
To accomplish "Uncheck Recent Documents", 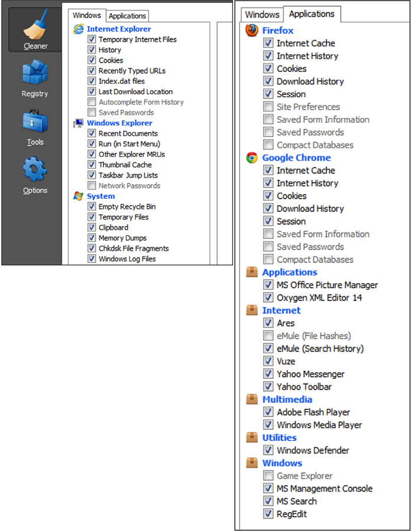I will (x=91, y=133).
